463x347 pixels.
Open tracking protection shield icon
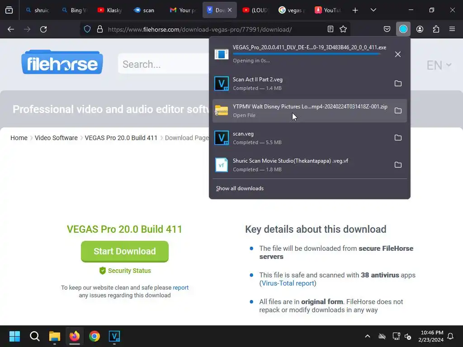coord(87,29)
